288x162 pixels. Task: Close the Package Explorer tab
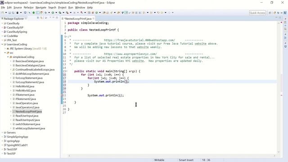coord(26,18)
